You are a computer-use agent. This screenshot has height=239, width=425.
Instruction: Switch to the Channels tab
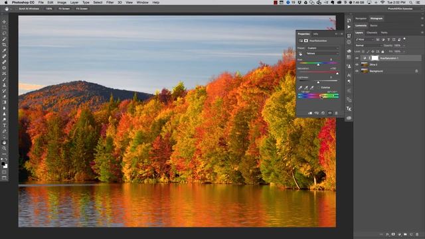[372, 33]
